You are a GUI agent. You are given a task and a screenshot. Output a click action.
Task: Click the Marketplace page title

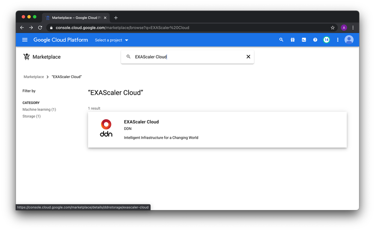[46, 57]
